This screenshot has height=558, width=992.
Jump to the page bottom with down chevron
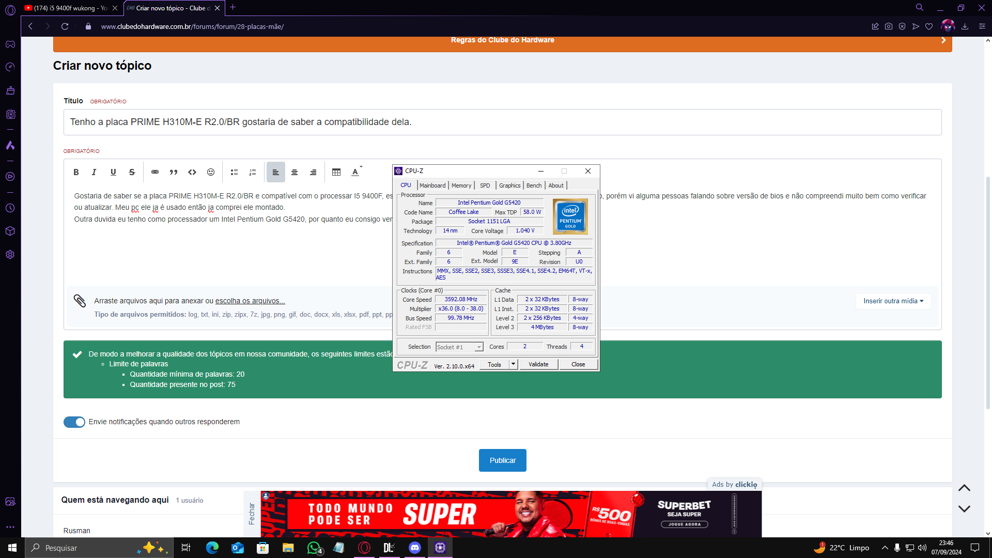click(x=964, y=509)
